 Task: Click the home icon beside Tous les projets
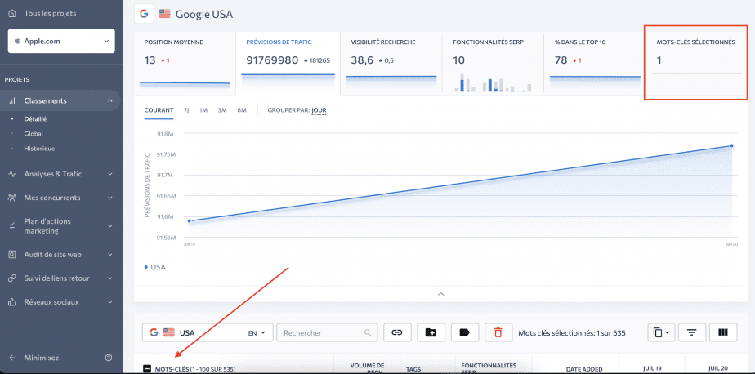point(12,14)
